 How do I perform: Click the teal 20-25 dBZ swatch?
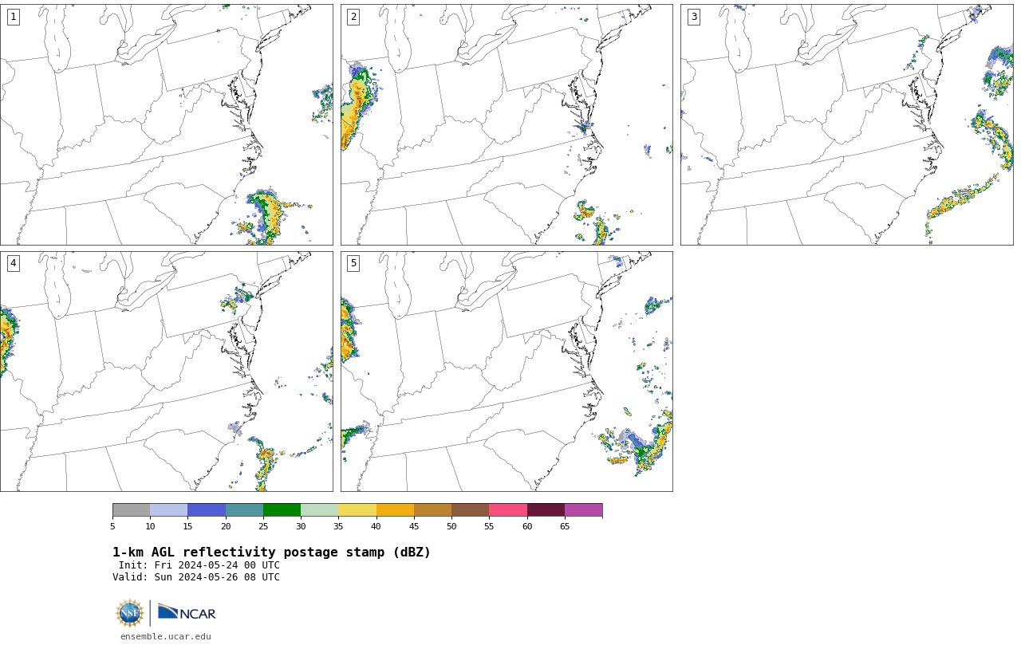[244, 510]
